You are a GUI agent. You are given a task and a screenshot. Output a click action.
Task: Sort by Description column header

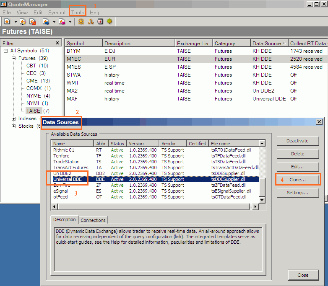[139, 43]
